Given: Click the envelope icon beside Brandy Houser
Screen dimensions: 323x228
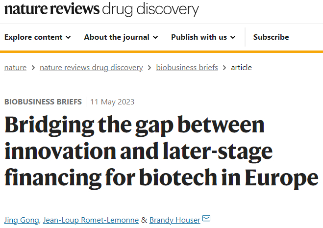Looking at the screenshot, I should (x=206, y=219).
